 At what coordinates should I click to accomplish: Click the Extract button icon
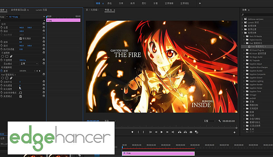(185, 132)
